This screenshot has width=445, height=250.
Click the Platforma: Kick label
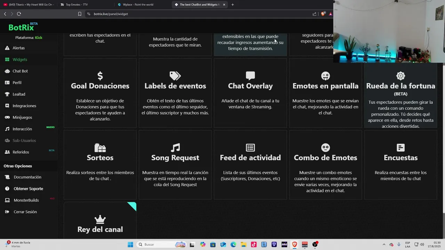pyautogui.click(x=29, y=37)
